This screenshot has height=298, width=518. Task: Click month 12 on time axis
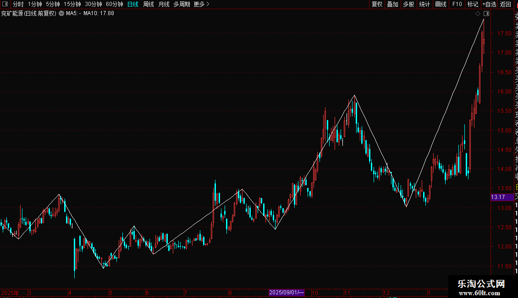tap(386, 292)
